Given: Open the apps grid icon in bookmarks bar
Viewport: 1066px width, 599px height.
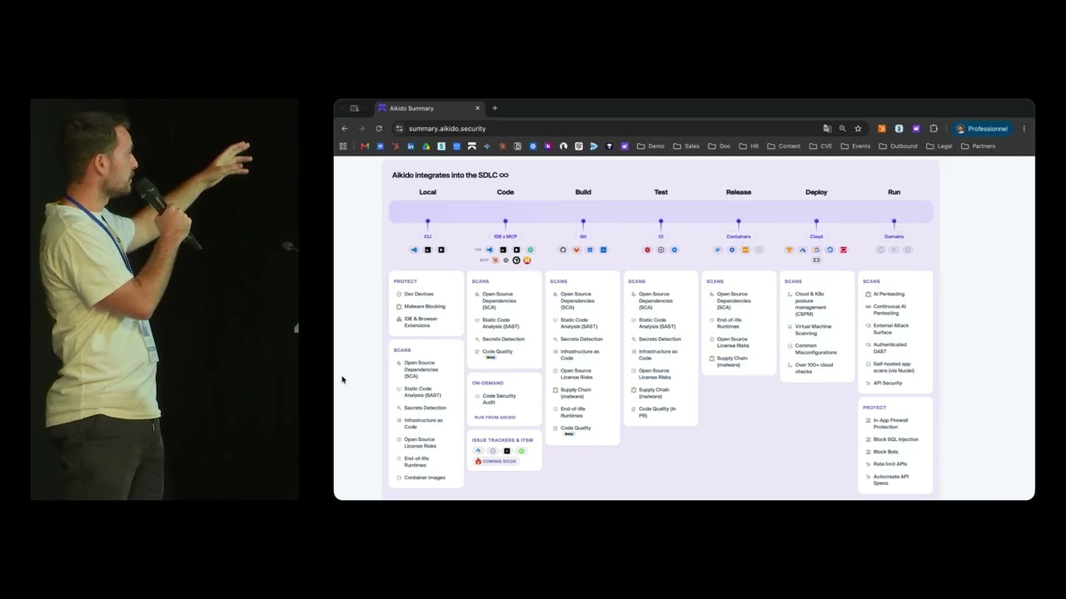Looking at the screenshot, I should pyautogui.click(x=342, y=146).
